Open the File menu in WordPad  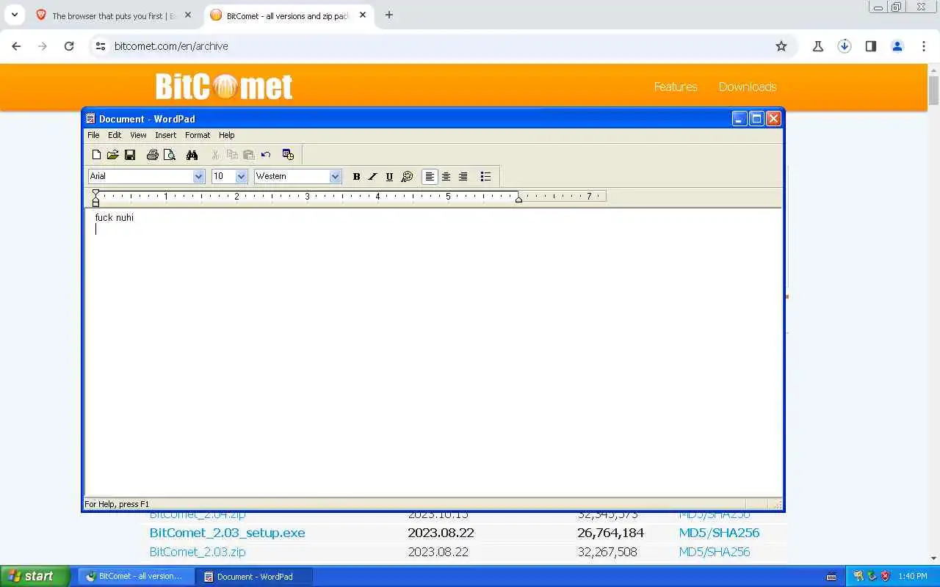point(93,135)
